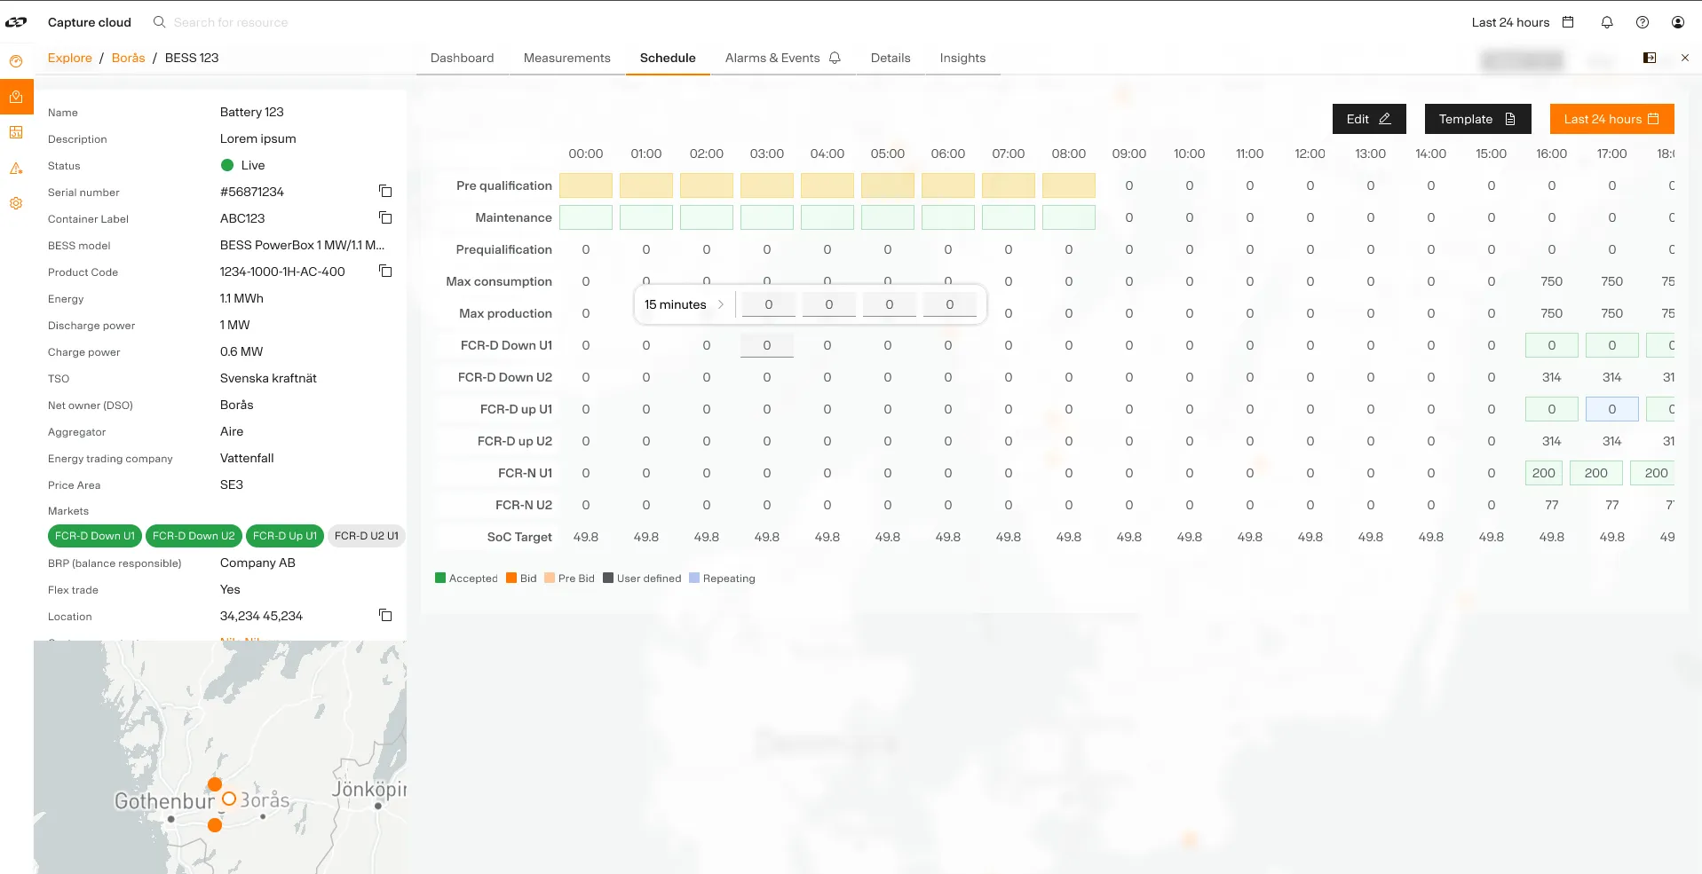
Task: Click the SoC Target row label
Action: pos(519,537)
